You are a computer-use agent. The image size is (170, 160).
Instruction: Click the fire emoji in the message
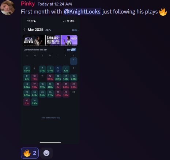[x=163, y=12]
